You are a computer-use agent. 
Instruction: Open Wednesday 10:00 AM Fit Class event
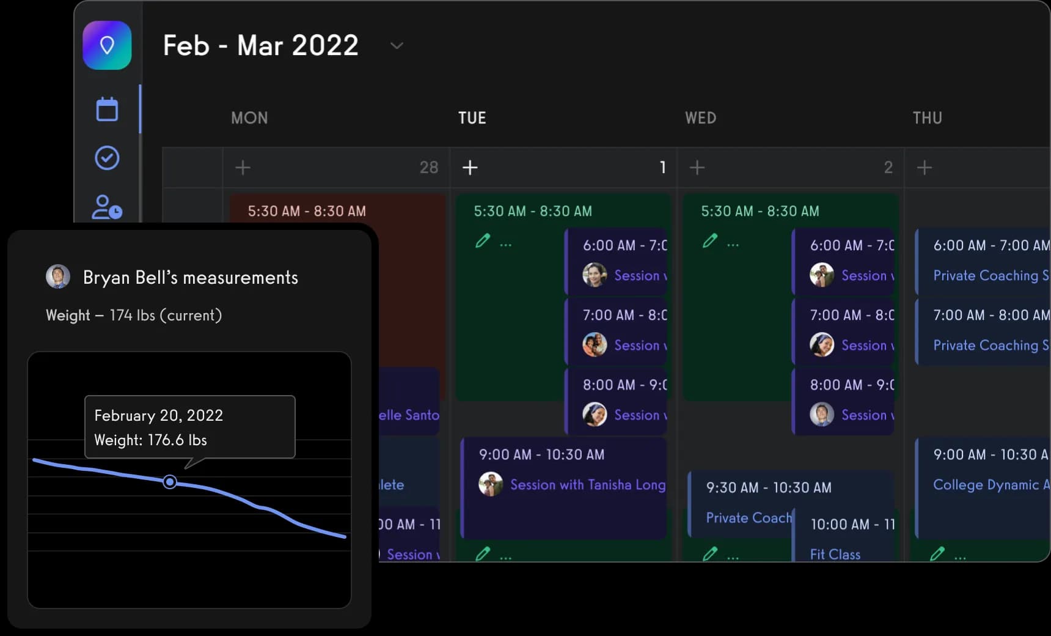click(x=844, y=534)
